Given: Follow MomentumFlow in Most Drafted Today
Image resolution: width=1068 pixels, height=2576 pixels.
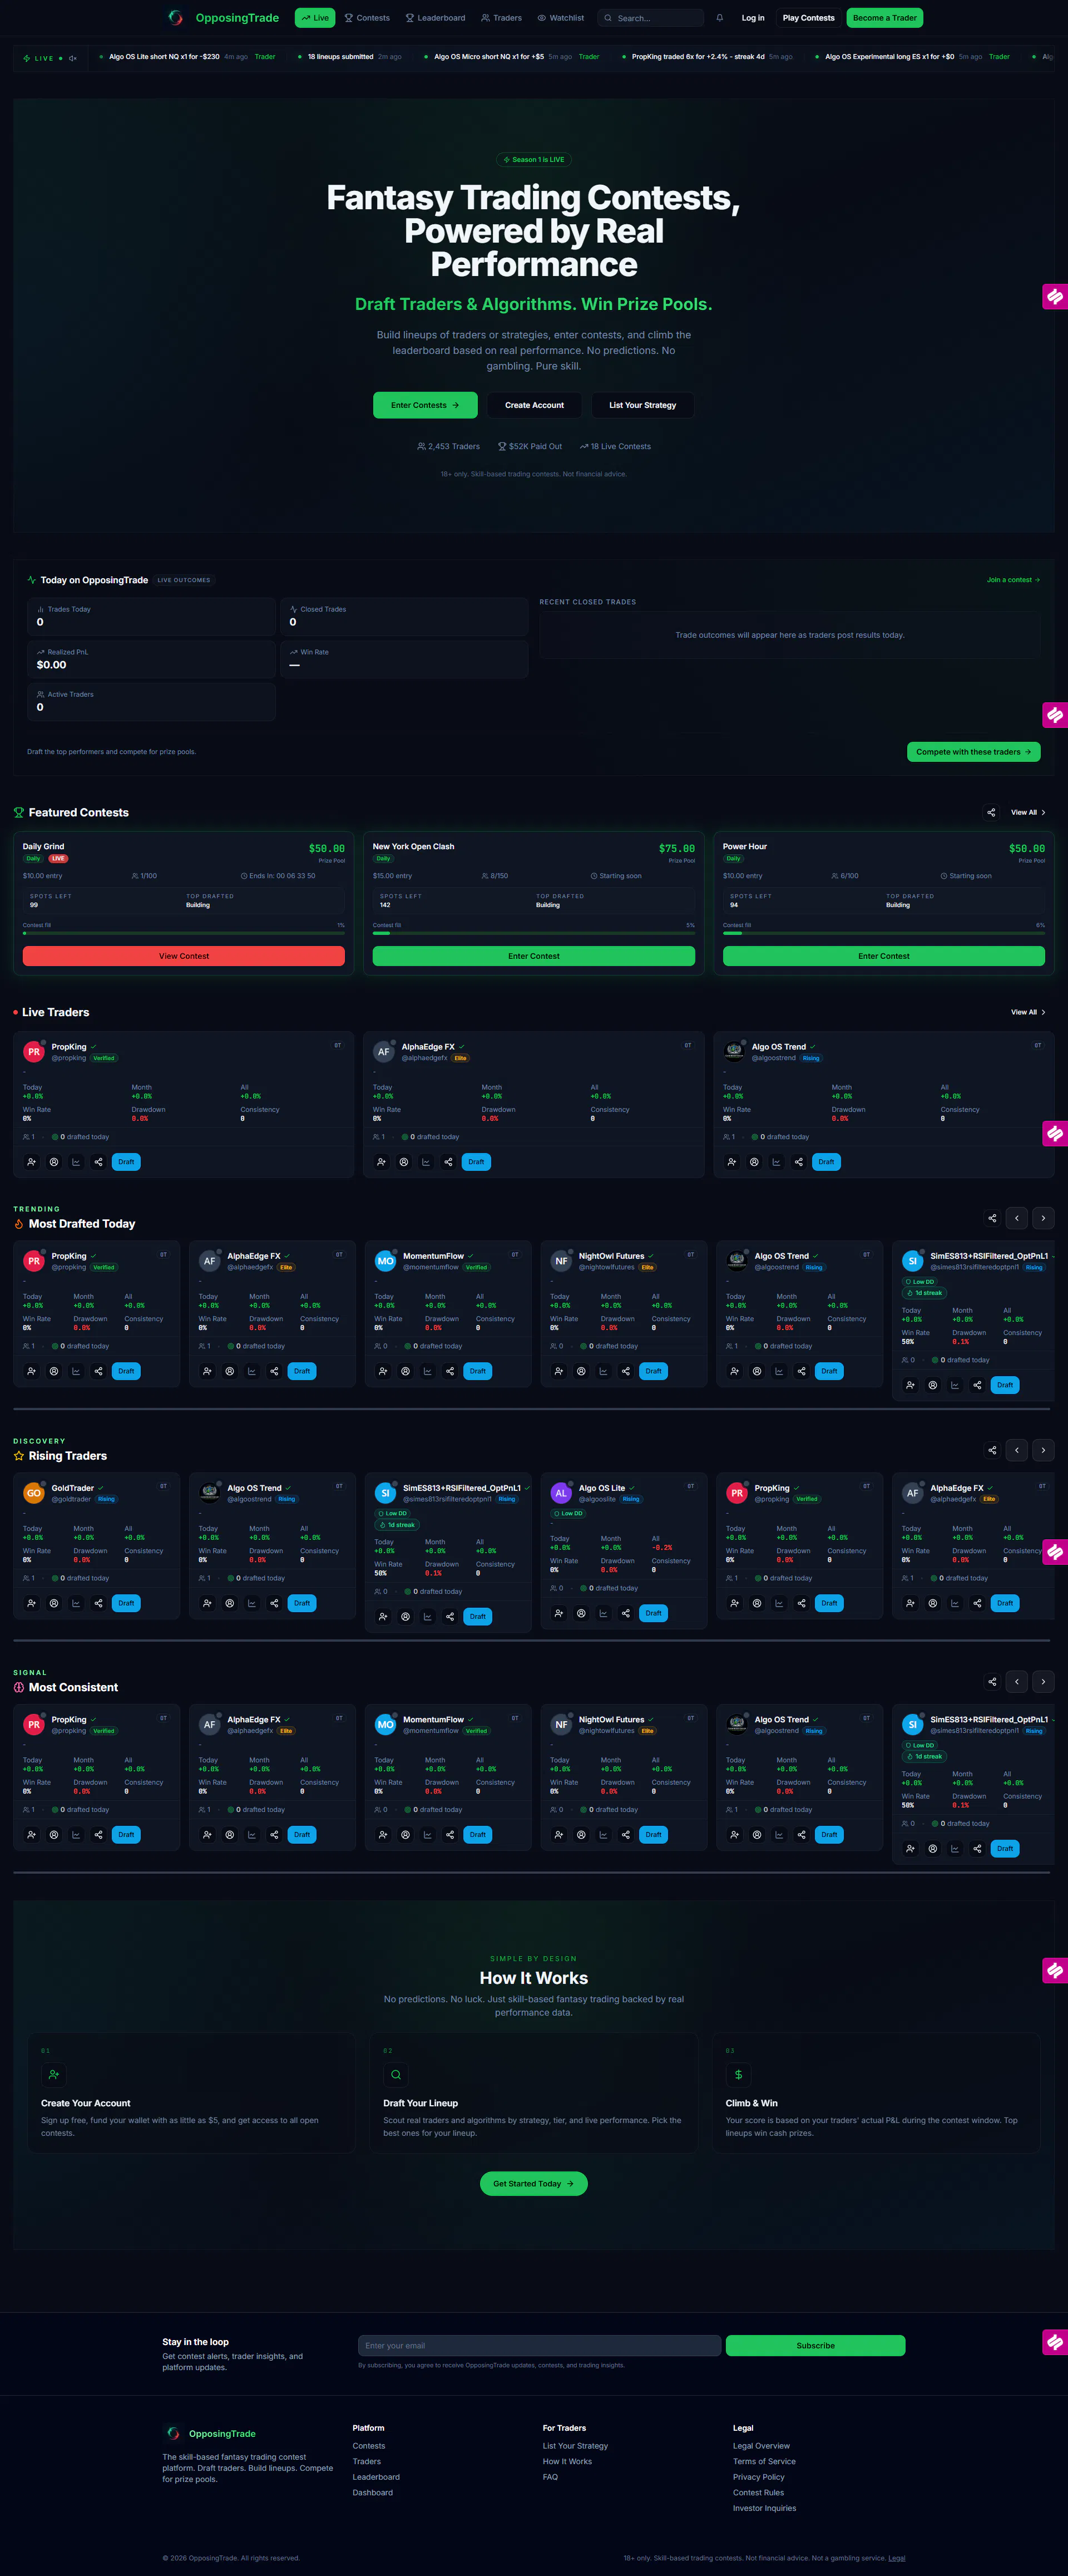Looking at the screenshot, I should pyautogui.click(x=383, y=1371).
